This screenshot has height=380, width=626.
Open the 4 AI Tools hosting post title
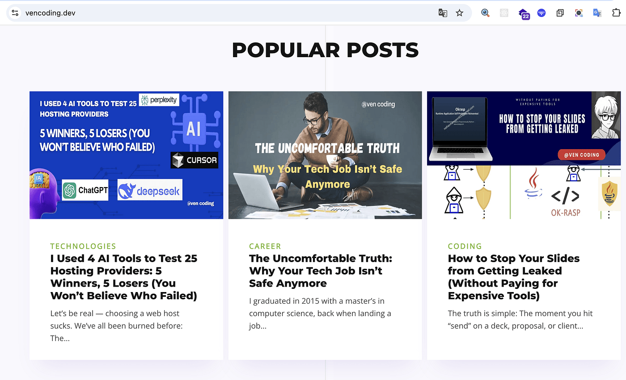(124, 277)
